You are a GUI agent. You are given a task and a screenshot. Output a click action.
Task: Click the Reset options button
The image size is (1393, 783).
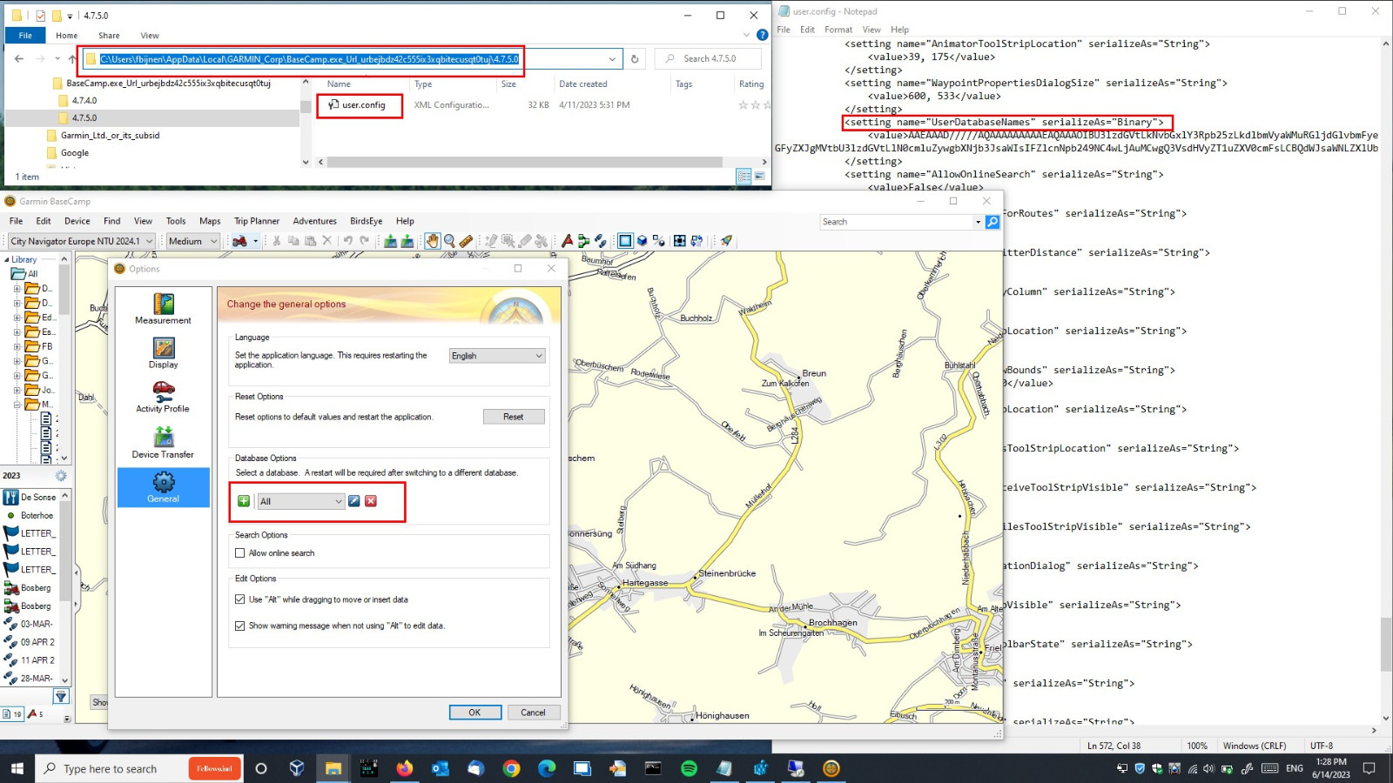[514, 417]
